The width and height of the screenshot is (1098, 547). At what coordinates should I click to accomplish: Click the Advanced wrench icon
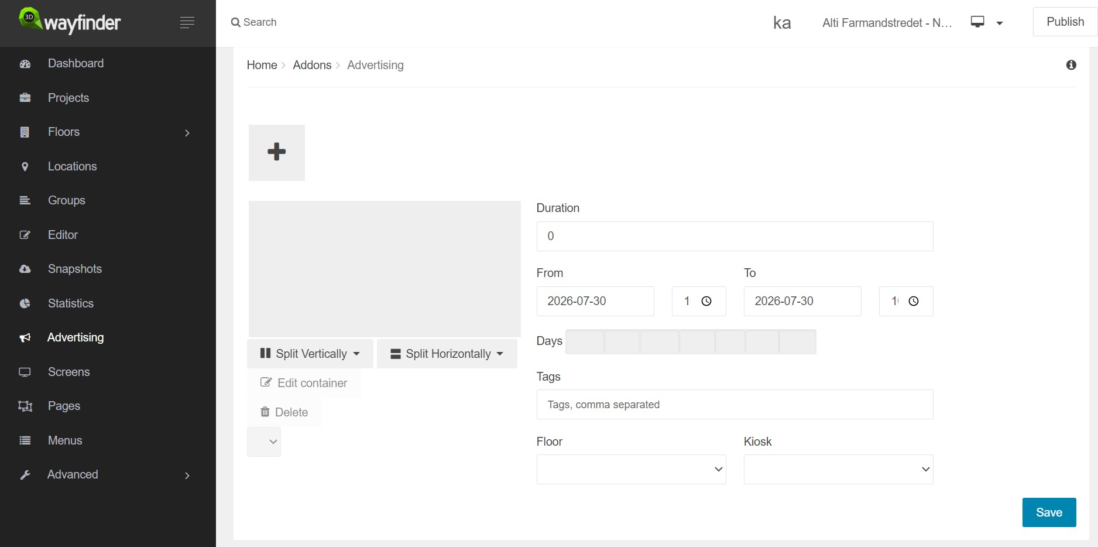pyautogui.click(x=25, y=475)
